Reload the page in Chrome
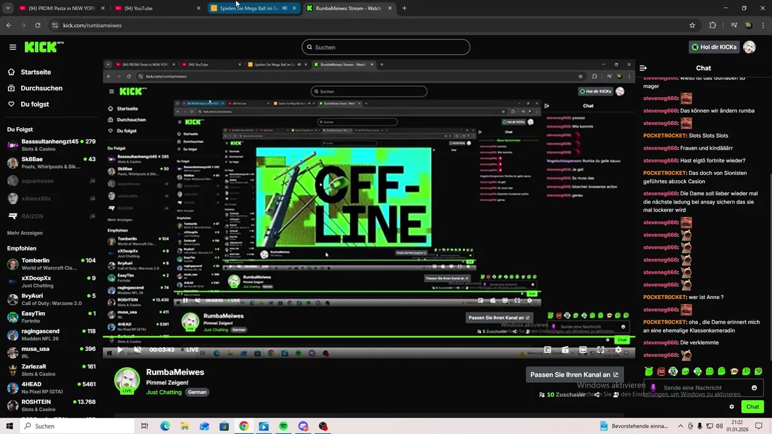This screenshot has width=772, height=434. (37, 25)
